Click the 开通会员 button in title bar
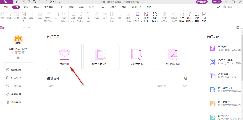Image resolution: width=243 pixels, height=120 pixels. 202,2
